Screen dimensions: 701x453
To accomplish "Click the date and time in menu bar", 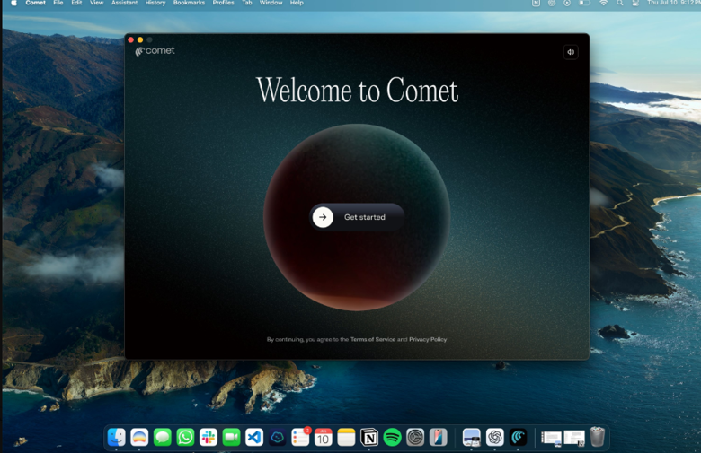I will pos(673,3).
